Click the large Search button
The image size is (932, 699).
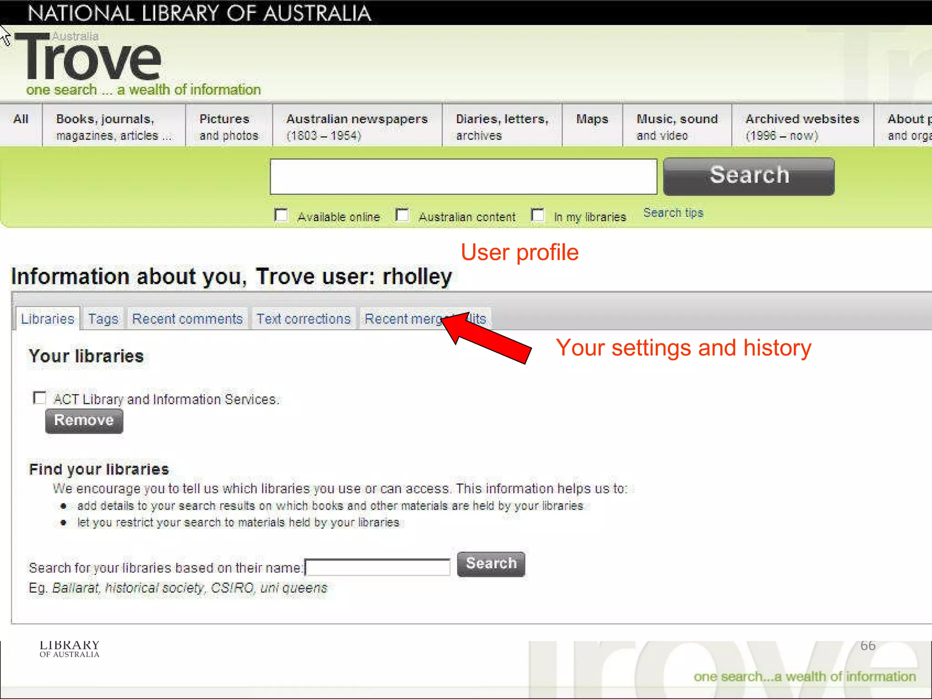[749, 177]
